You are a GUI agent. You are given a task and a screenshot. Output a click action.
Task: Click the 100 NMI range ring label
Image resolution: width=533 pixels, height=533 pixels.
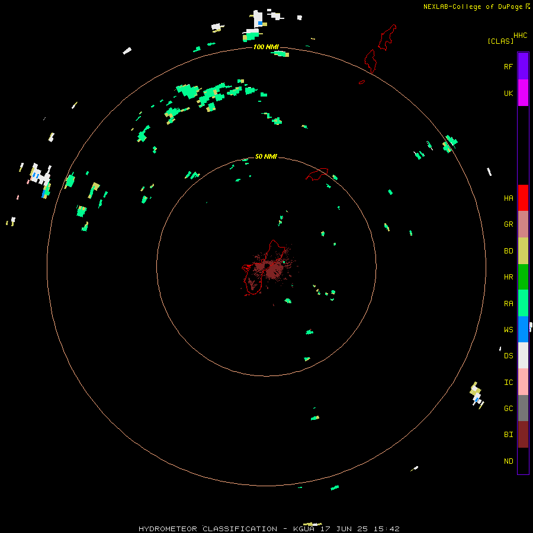(266, 47)
